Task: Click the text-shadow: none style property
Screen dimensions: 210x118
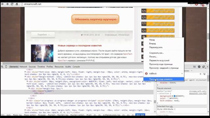Action: (170, 101)
